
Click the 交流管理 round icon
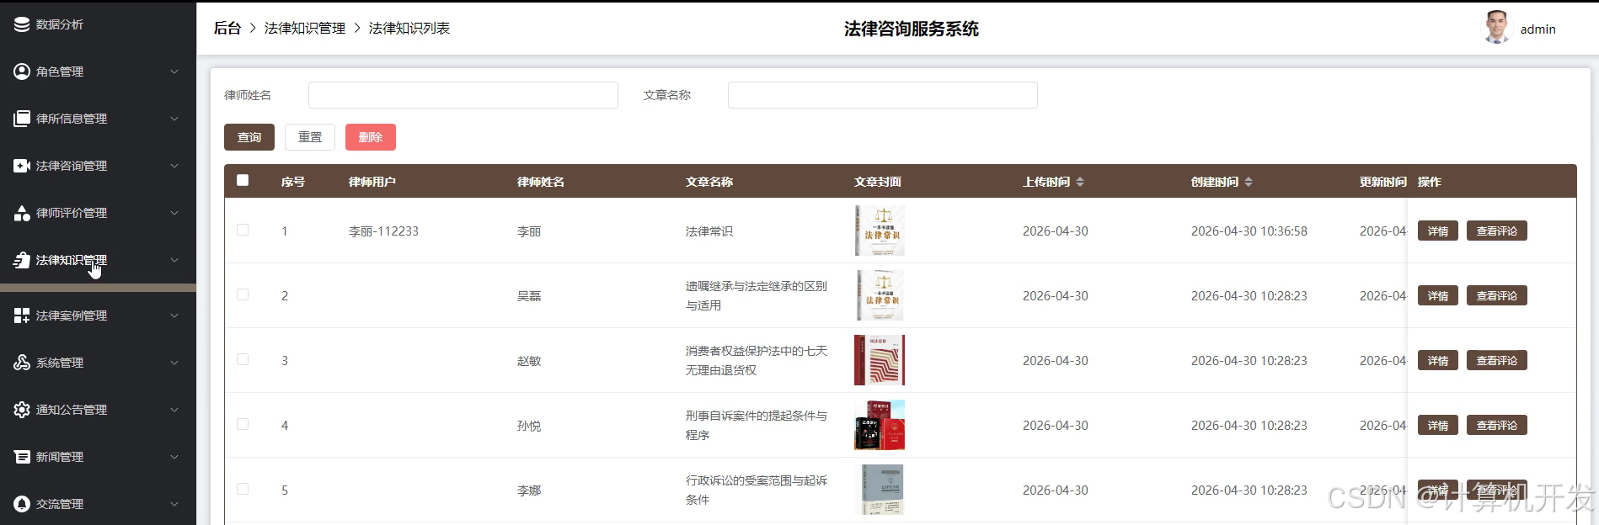pos(22,504)
